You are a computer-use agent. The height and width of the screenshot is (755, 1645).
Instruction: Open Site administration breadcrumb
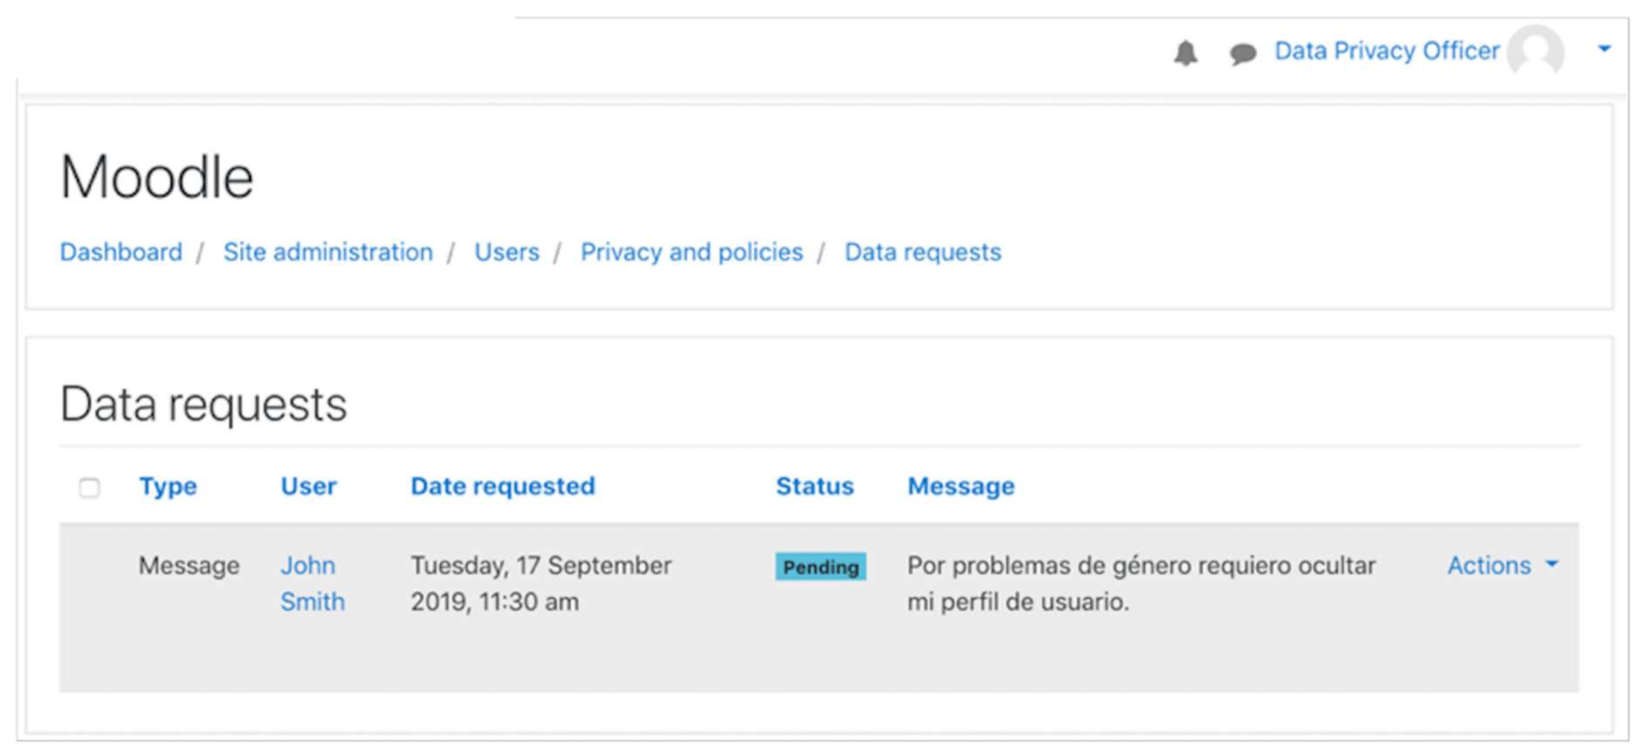tap(327, 252)
